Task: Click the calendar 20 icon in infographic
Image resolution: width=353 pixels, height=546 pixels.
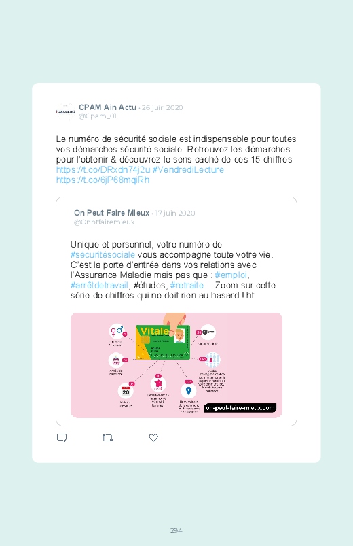Action: [x=126, y=391]
